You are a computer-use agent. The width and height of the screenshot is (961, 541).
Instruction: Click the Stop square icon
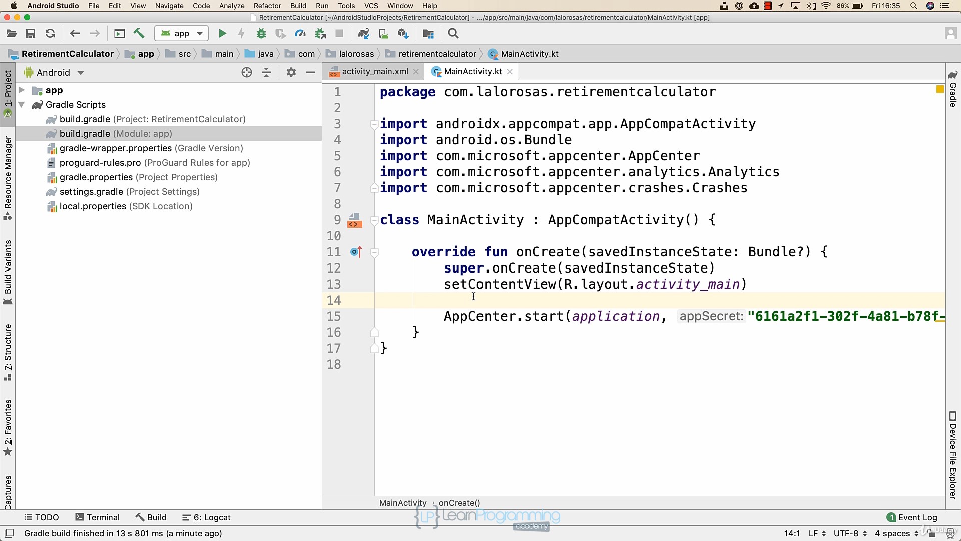[x=339, y=34]
